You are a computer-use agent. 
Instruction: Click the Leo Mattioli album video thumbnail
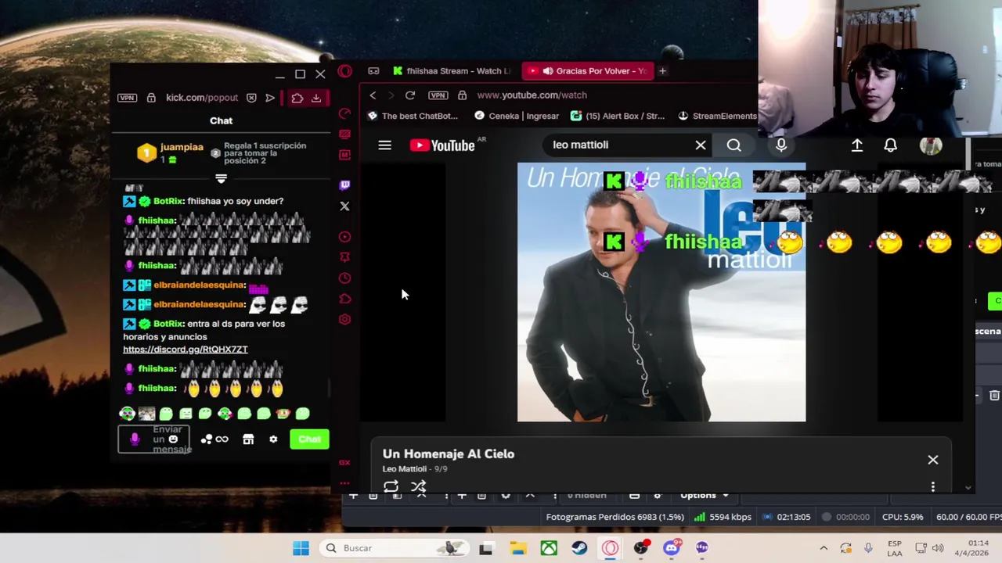pos(661,292)
